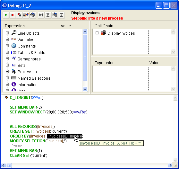Viewport: 179px width, 169px height.
Task: Expand the Tables & Fields node
Action: [7, 52]
